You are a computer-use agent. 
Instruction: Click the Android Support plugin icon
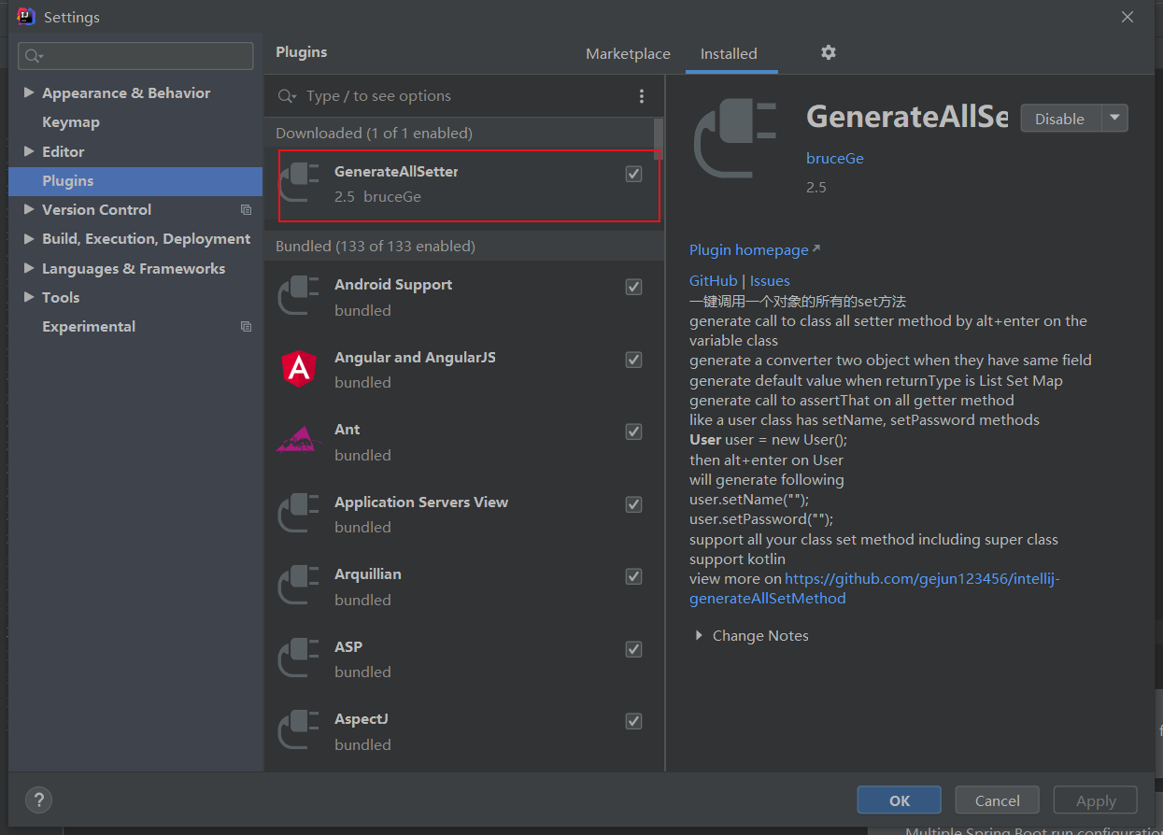pos(300,297)
